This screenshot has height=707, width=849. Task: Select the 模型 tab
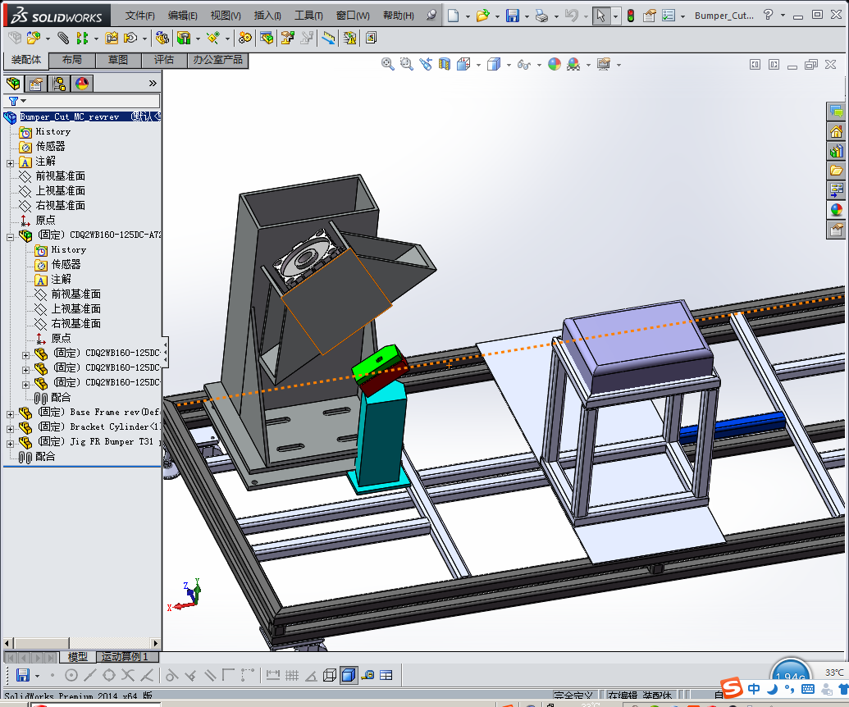click(x=78, y=657)
